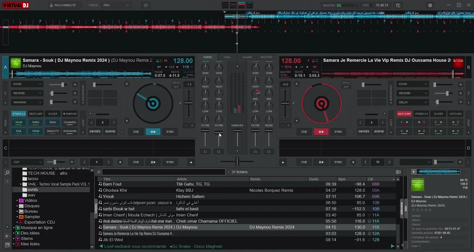The image size is (474, 252).
Task: Click the pitch plus button on deck A
Action: (x=192, y=125)
